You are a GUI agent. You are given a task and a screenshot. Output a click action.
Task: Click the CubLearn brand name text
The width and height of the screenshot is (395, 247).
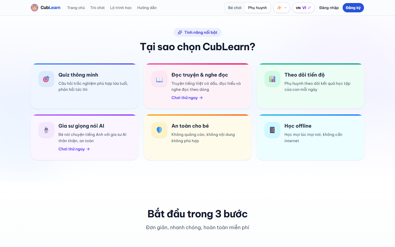click(50, 8)
